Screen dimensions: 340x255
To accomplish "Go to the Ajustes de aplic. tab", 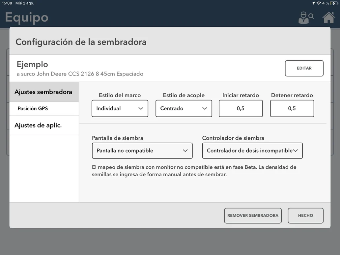I will [x=38, y=125].
